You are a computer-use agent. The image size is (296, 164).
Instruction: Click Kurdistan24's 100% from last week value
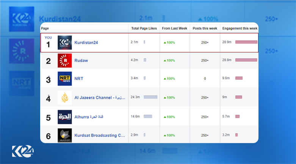[x=169, y=43]
